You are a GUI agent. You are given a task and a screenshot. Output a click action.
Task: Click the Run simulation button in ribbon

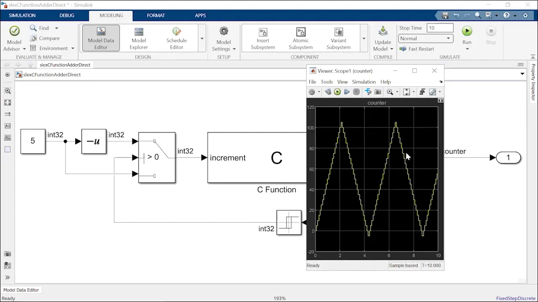click(x=467, y=31)
